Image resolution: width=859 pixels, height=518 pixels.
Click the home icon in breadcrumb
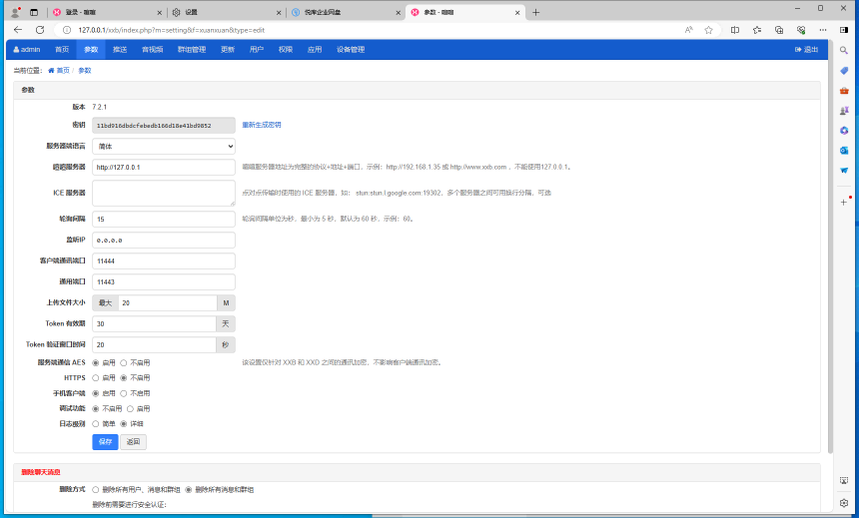(51, 71)
